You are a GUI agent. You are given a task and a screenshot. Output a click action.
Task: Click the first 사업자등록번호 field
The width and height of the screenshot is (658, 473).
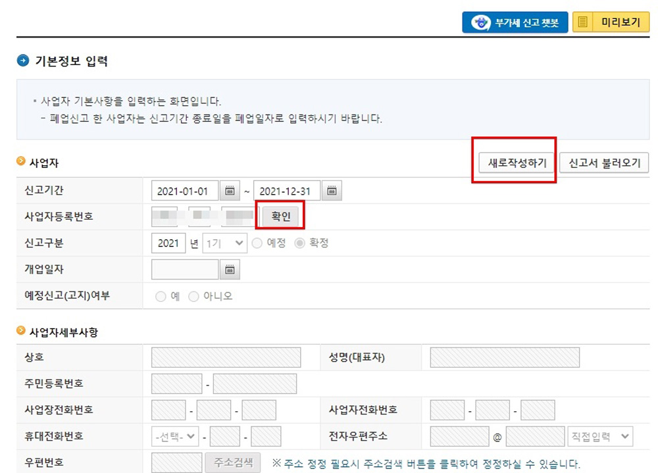click(164, 216)
